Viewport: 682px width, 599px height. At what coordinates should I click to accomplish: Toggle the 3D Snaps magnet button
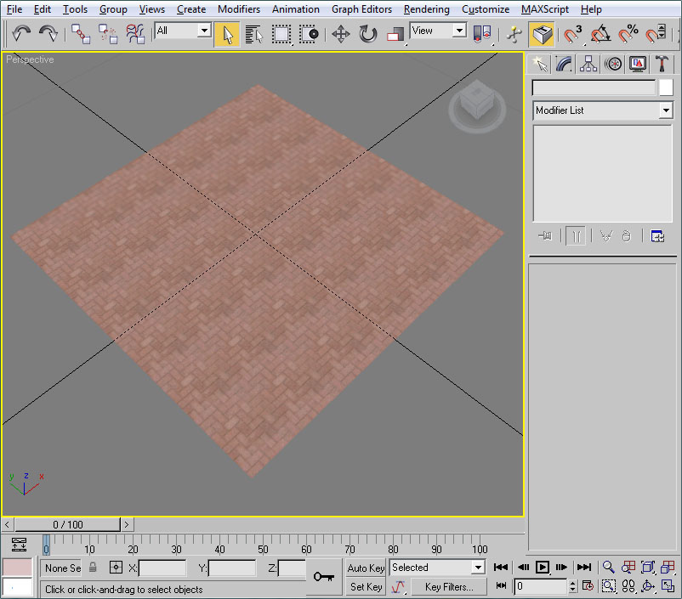pyautogui.click(x=573, y=34)
